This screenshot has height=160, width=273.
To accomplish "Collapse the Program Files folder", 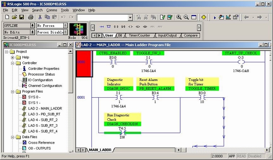I will click(12, 91).
